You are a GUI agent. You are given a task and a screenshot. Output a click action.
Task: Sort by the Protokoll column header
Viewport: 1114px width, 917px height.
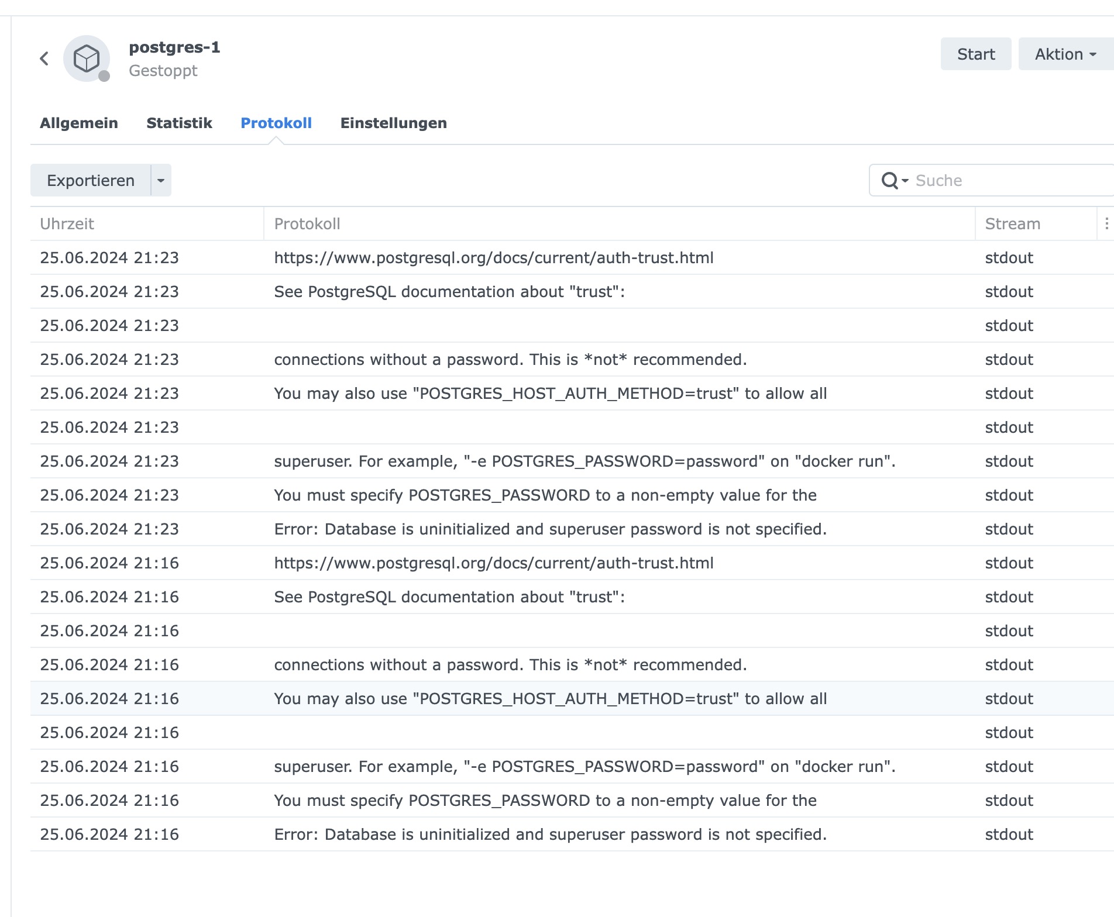[620, 224]
